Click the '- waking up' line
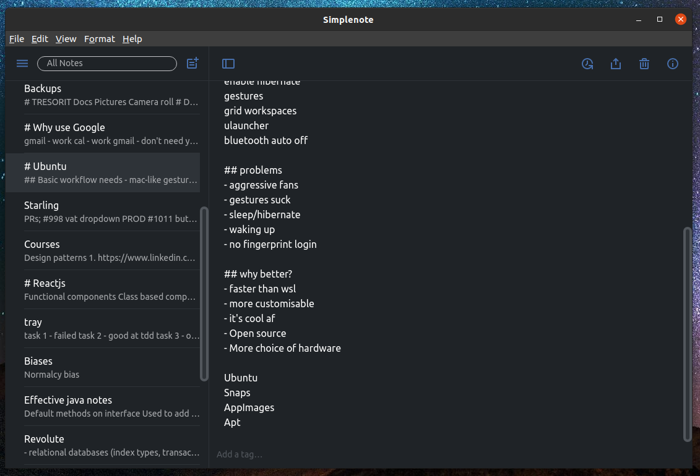The image size is (700, 476). click(249, 229)
